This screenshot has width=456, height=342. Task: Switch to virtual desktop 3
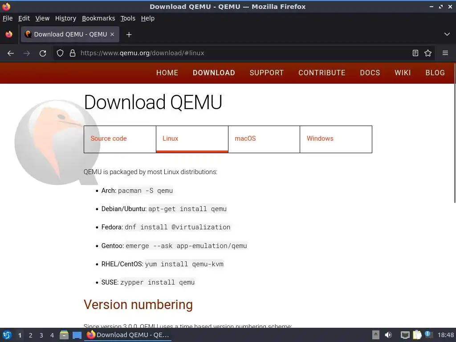coord(41,335)
